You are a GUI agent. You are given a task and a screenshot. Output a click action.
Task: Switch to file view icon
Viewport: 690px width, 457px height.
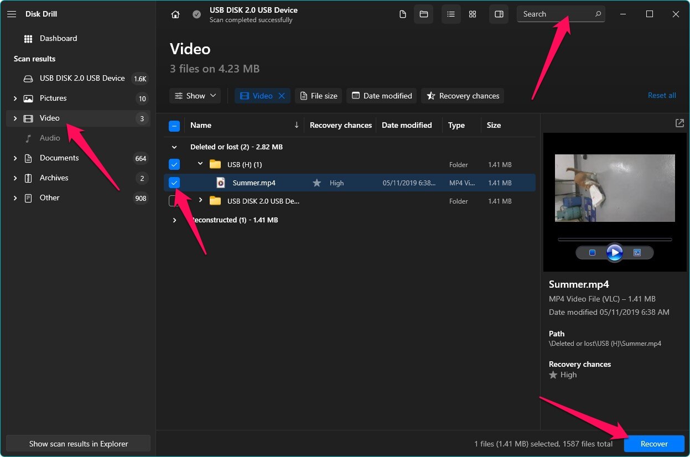[403, 14]
